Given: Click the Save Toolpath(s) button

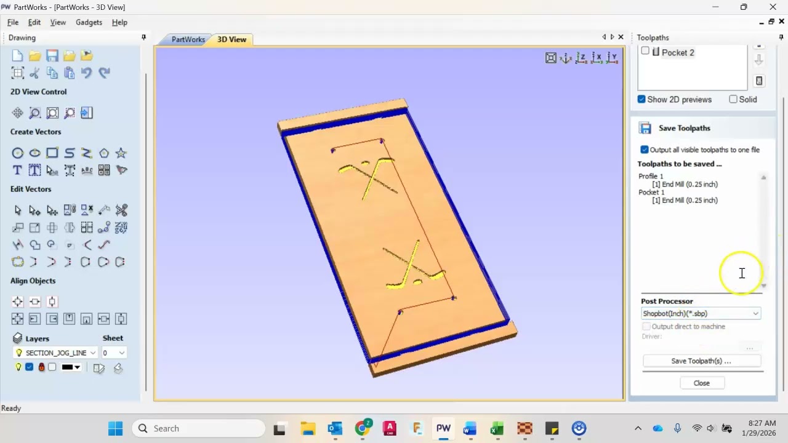Looking at the screenshot, I should [x=701, y=361].
